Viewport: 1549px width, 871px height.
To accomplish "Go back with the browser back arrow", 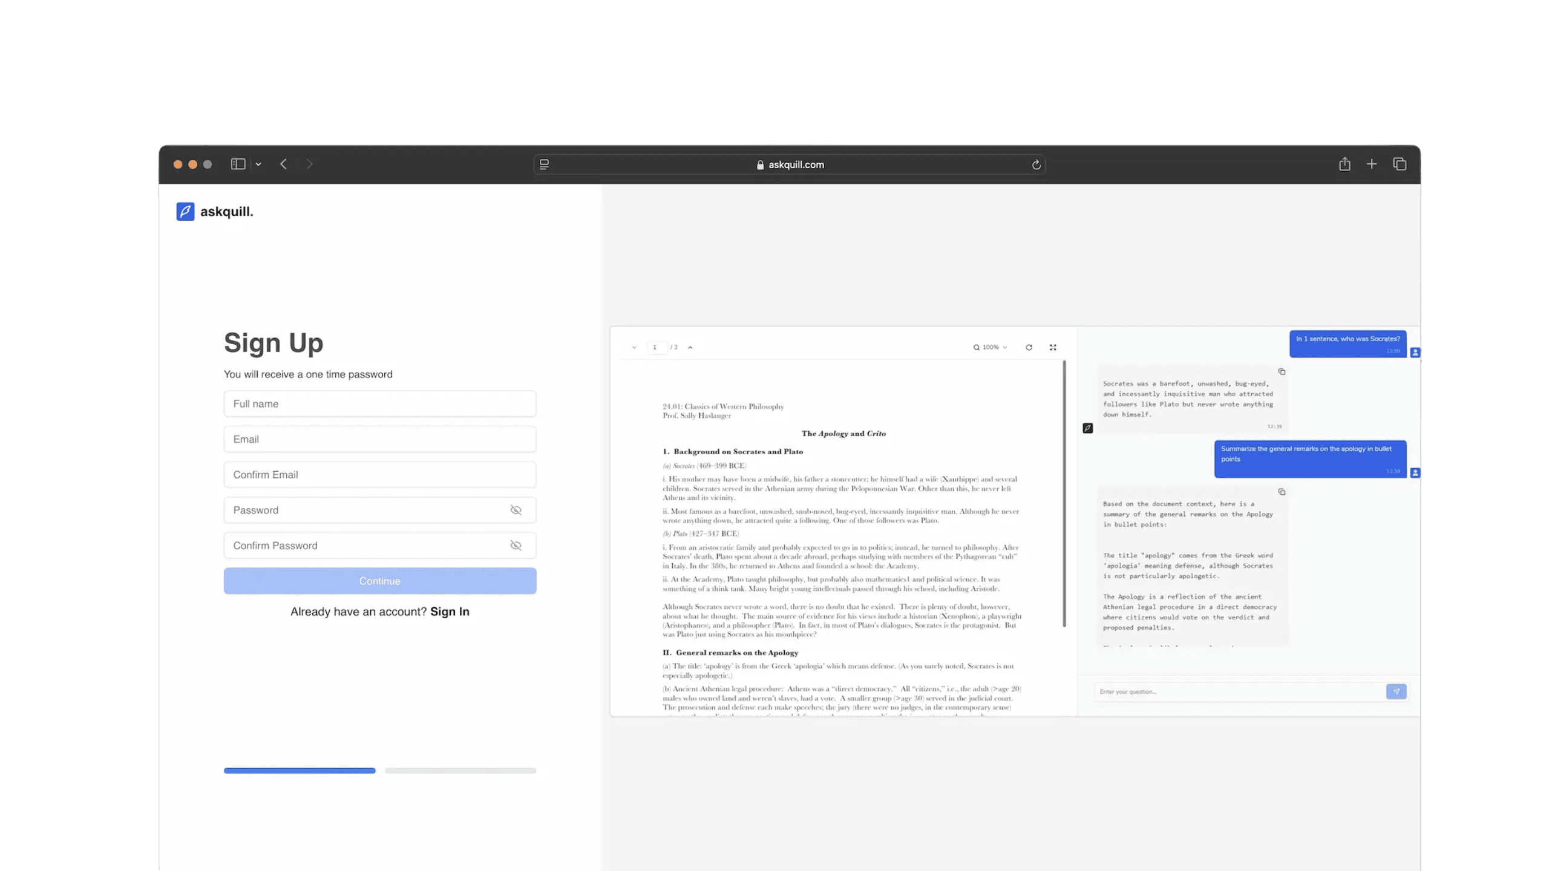I will click(283, 164).
